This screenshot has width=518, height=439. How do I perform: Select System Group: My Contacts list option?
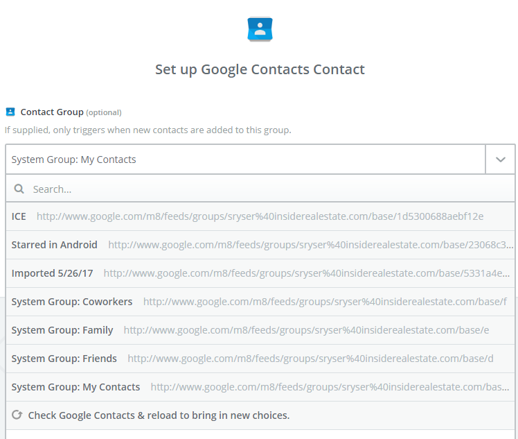pyautogui.click(x=260, y=387)
